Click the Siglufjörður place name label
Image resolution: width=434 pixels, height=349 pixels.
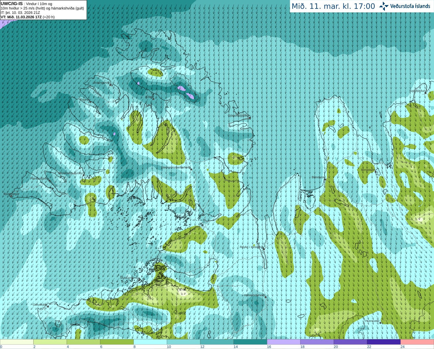[417, 91]
